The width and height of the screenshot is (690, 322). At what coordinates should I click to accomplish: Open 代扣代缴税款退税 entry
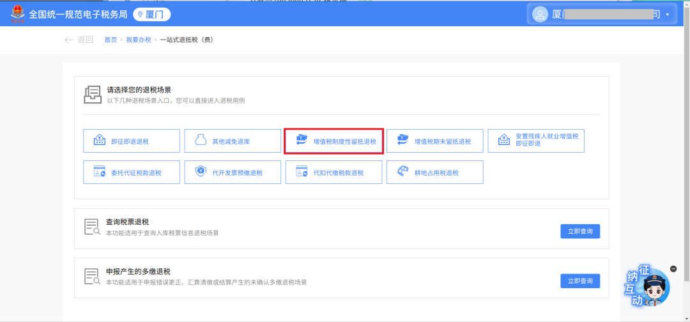[334, 172]
